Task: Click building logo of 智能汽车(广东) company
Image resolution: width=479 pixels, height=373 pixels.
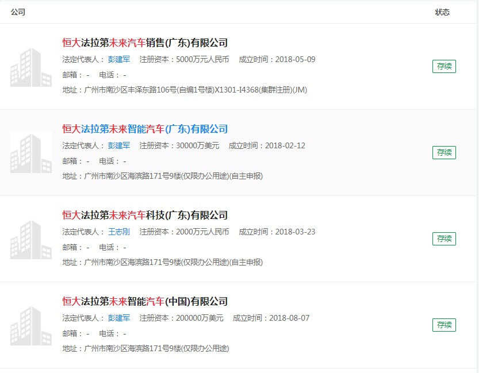Action: click(x=31, y=153)
